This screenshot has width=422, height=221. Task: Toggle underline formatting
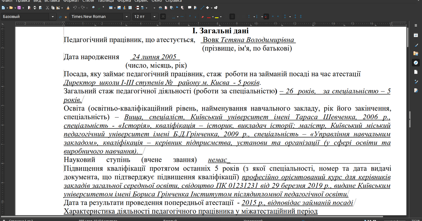(174, 16)
